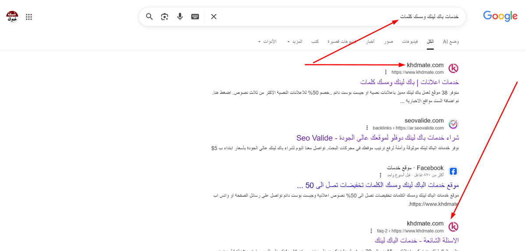Image resolution: width=526 pixels, height=251 pixels.
Task: Switch to كتب tab
Action: [x=315, y=41]
